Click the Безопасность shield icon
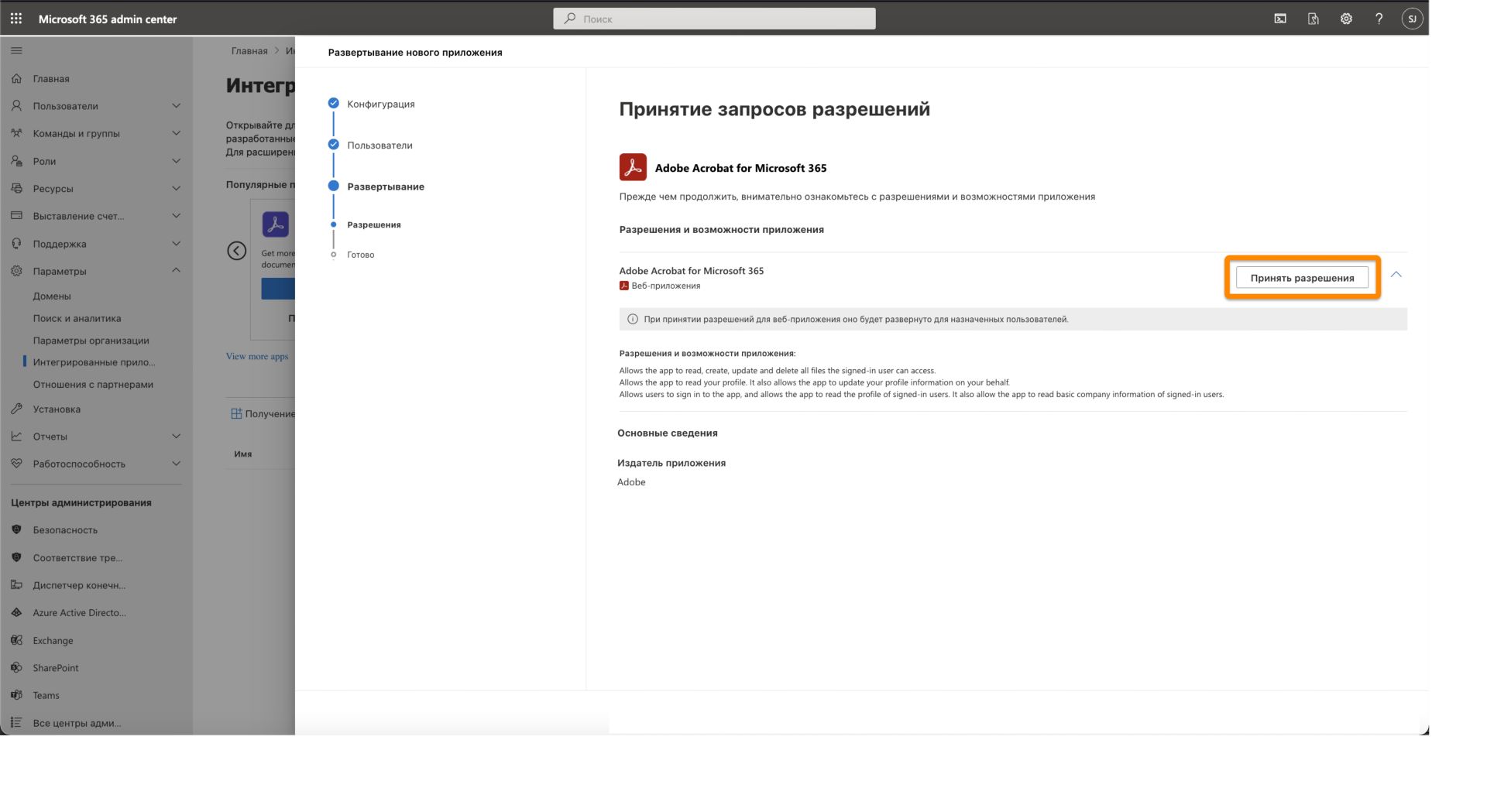 pyautogui.click(x=16, y=530)
